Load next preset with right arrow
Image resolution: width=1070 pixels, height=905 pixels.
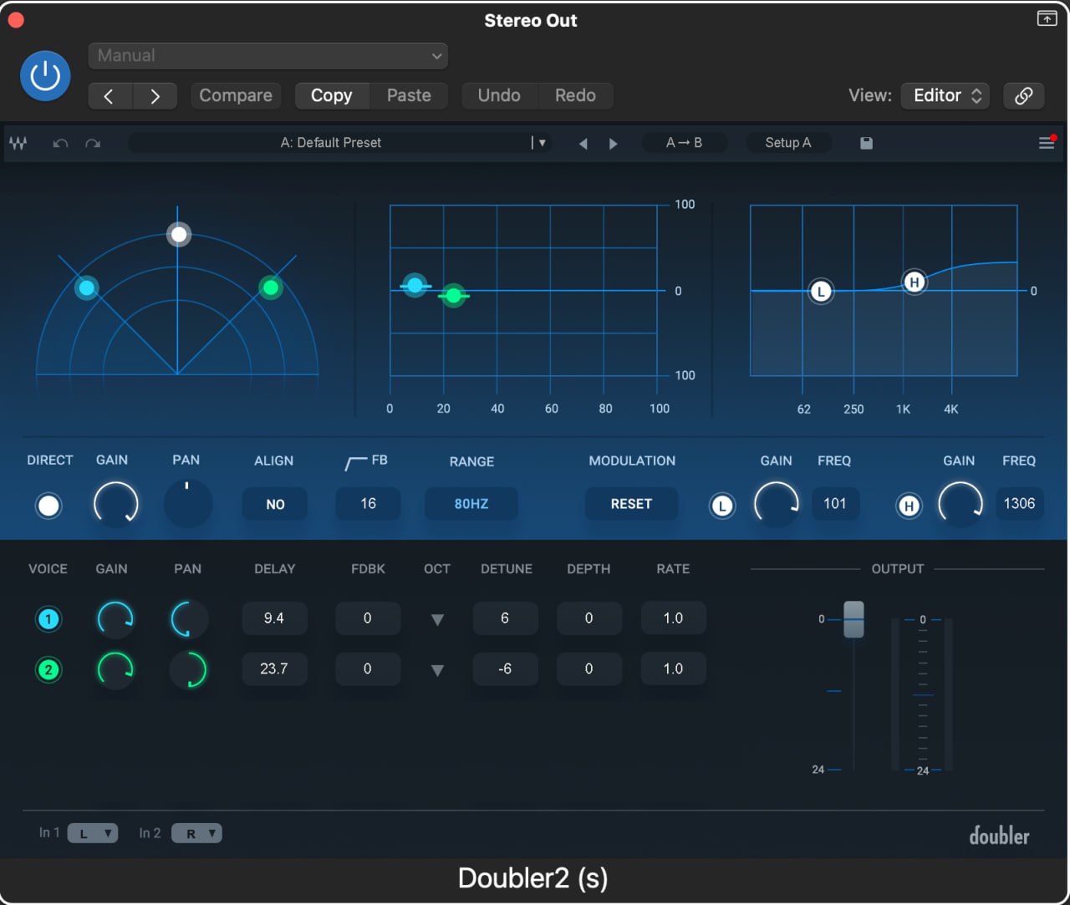[614, 144]
